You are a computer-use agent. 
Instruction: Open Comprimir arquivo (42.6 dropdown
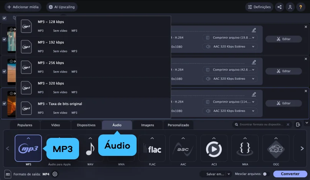point(230,70)
